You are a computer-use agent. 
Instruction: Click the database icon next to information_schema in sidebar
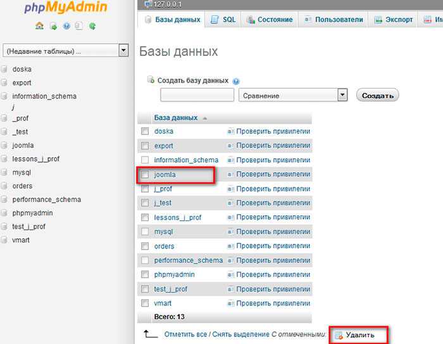[x=4, y=96]
